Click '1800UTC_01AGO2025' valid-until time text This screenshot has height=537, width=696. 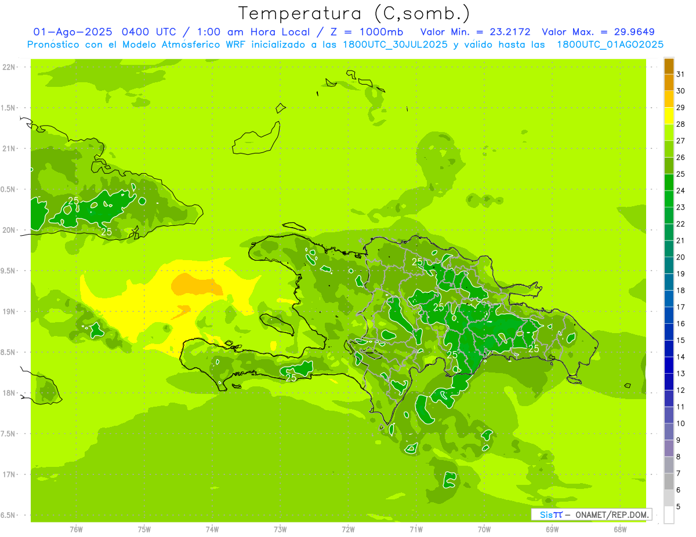[610, 45]
